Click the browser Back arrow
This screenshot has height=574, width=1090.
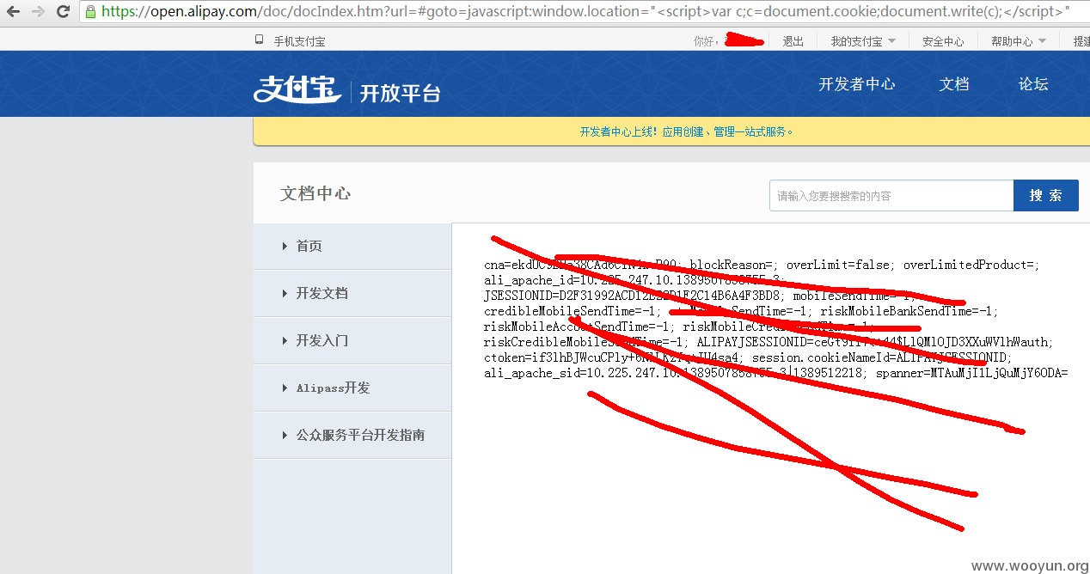(x=13, y=11)
